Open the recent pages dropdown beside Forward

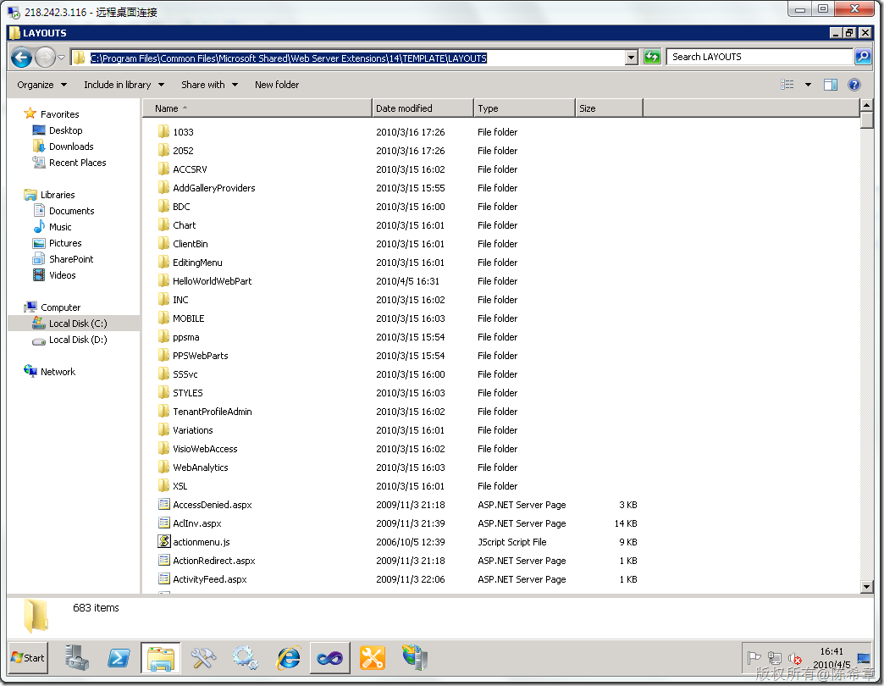click(x=62, y=58)
